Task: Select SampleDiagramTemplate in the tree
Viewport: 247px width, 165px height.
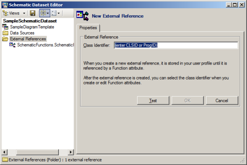Action: [32, 27]
